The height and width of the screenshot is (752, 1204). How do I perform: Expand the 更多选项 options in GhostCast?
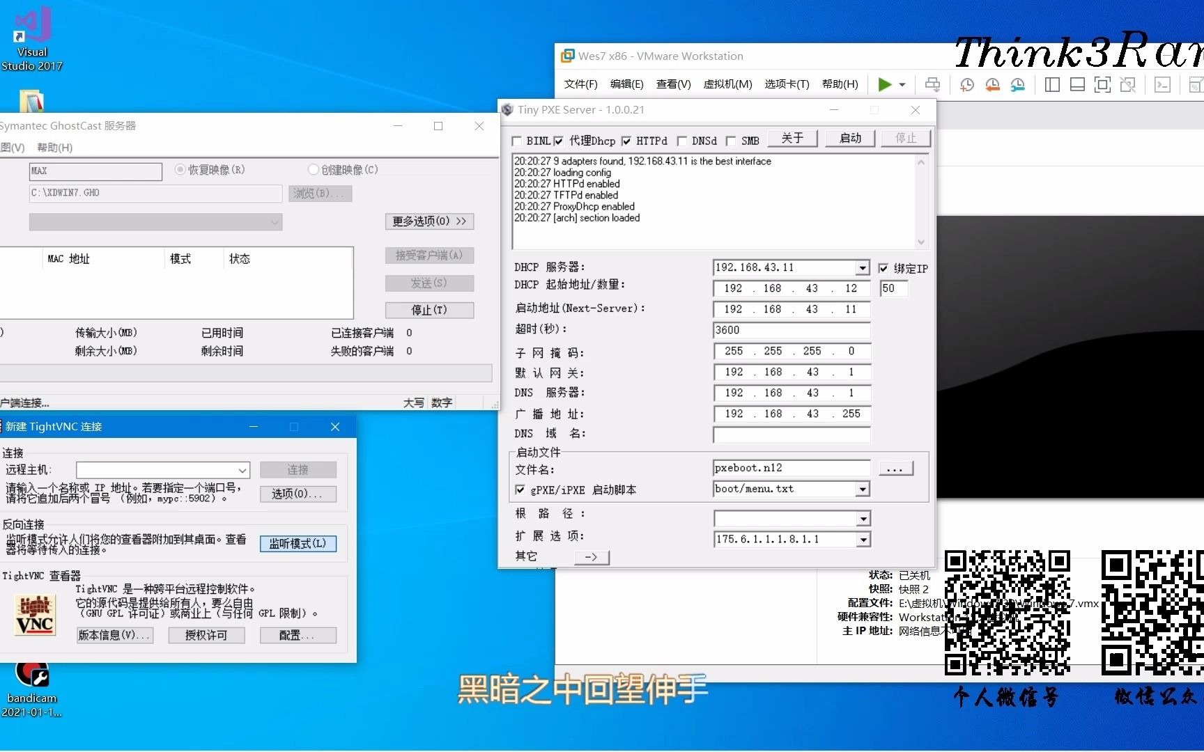(429, 221)
